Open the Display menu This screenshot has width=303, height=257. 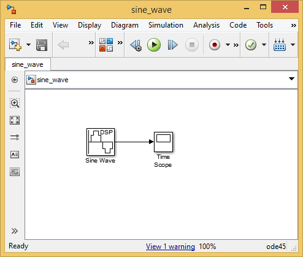point(90,25)
